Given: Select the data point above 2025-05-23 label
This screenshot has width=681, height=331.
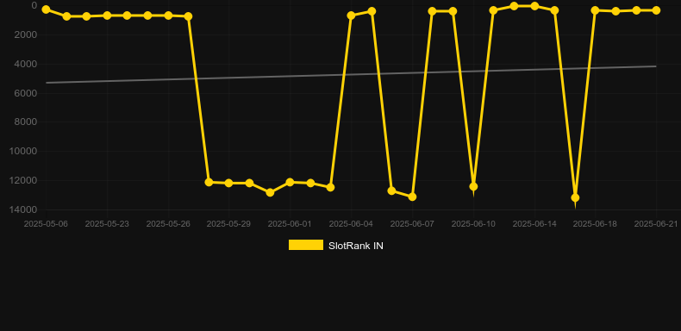Looking at the screenshot, I should (x=107, y=16).
